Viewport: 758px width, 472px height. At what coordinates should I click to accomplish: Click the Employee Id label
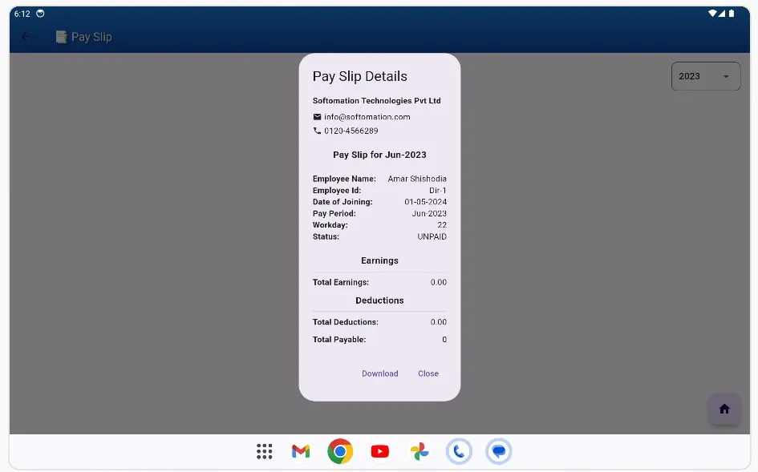[x=337, y=191]
